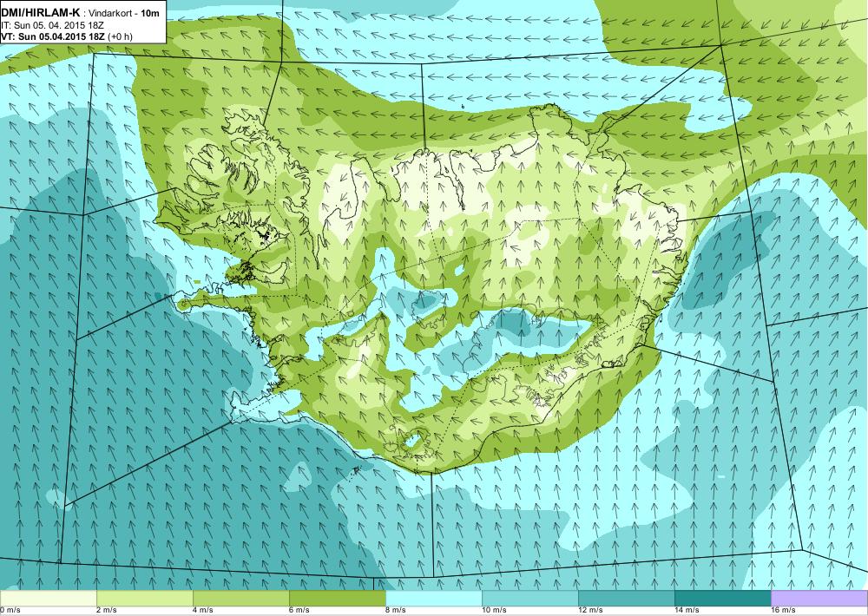
Task: Click the '8 m/s' legend label
Action: pyautogui.click(x=396, y=610)
